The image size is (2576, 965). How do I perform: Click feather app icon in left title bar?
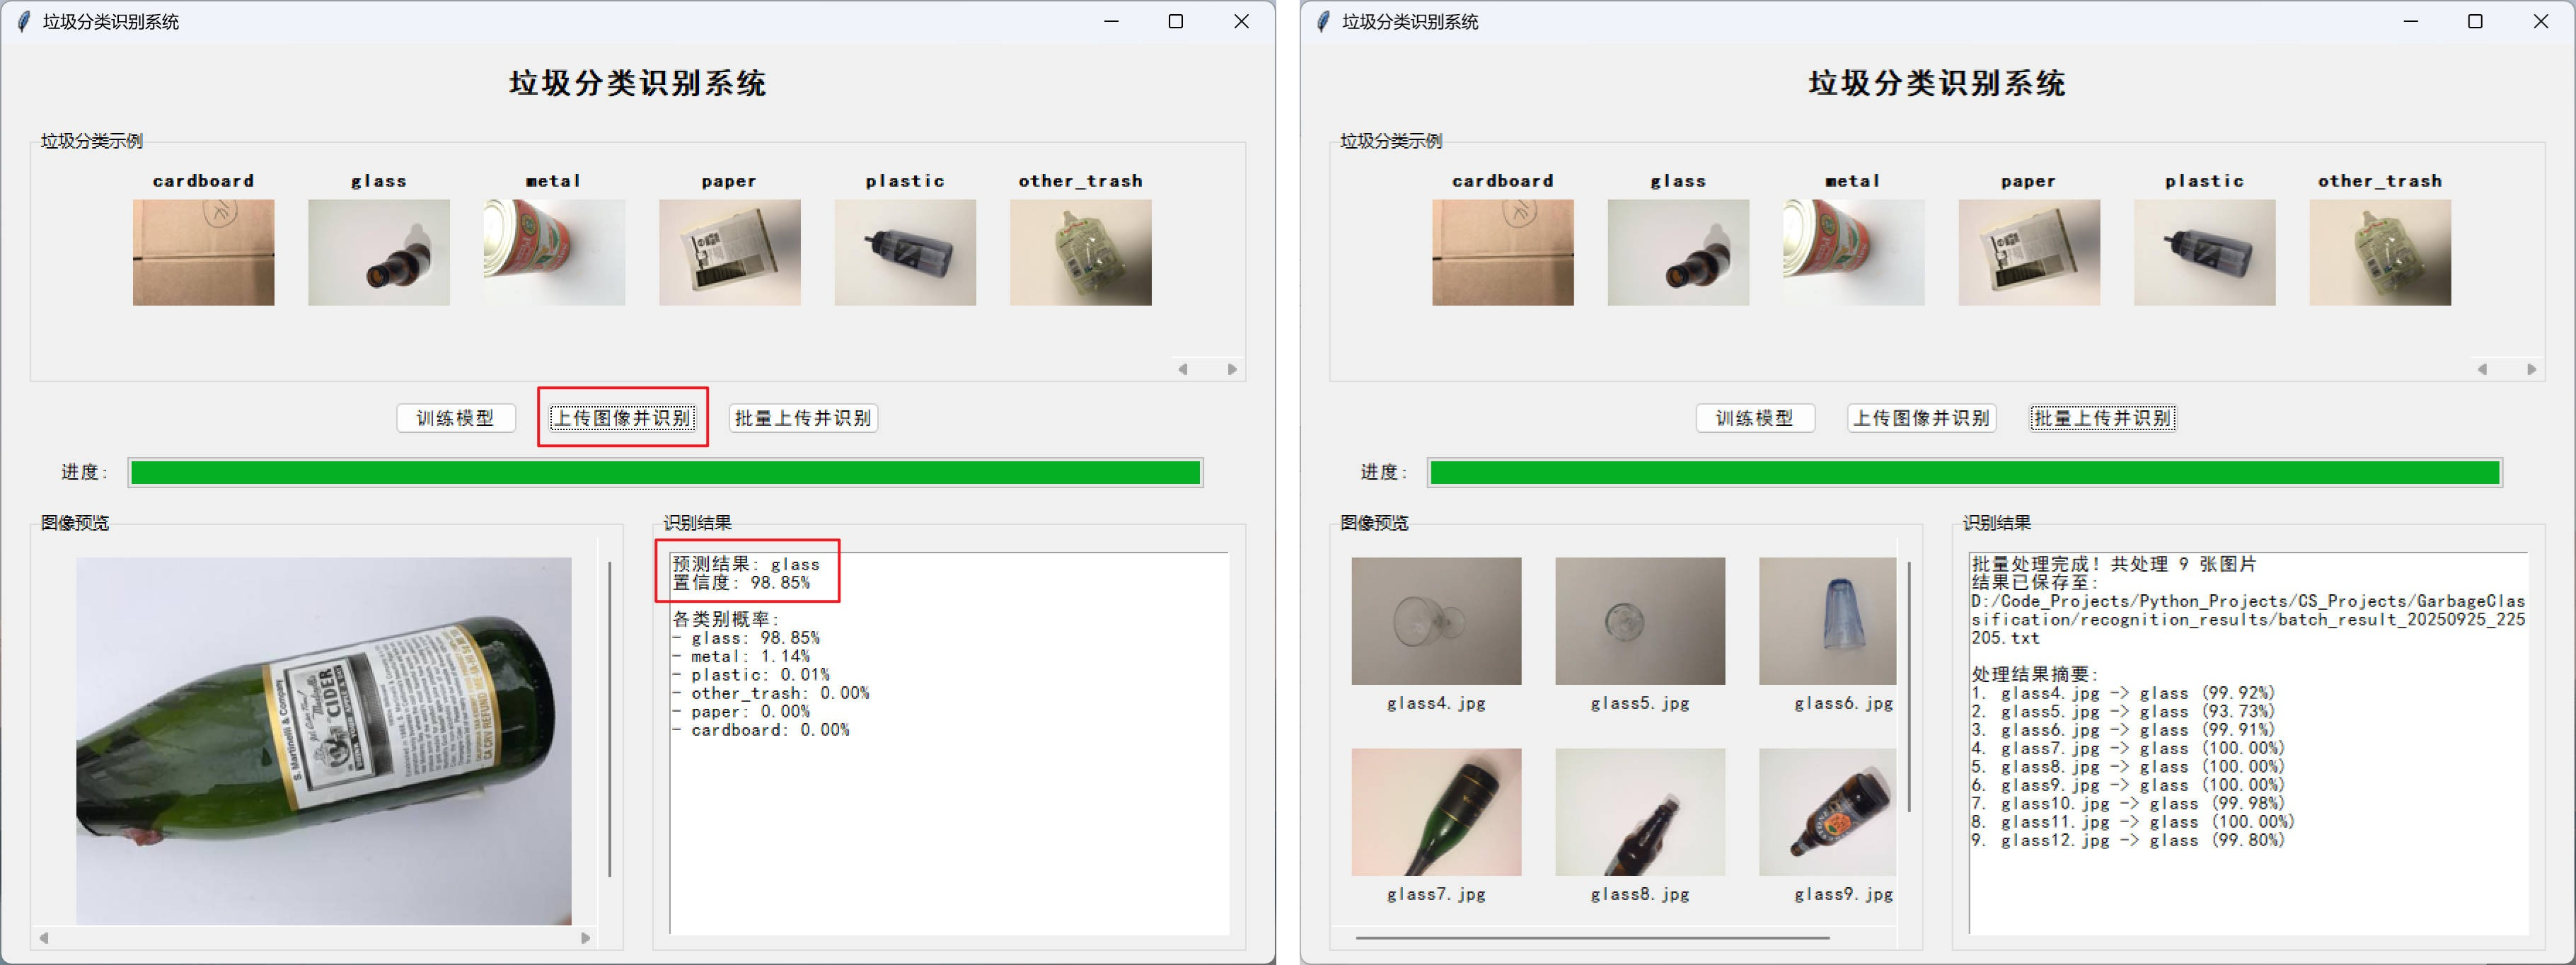tap(24, 22)
